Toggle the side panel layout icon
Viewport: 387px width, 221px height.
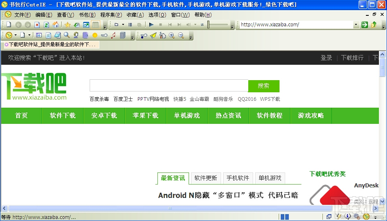[x=95, y=25]
